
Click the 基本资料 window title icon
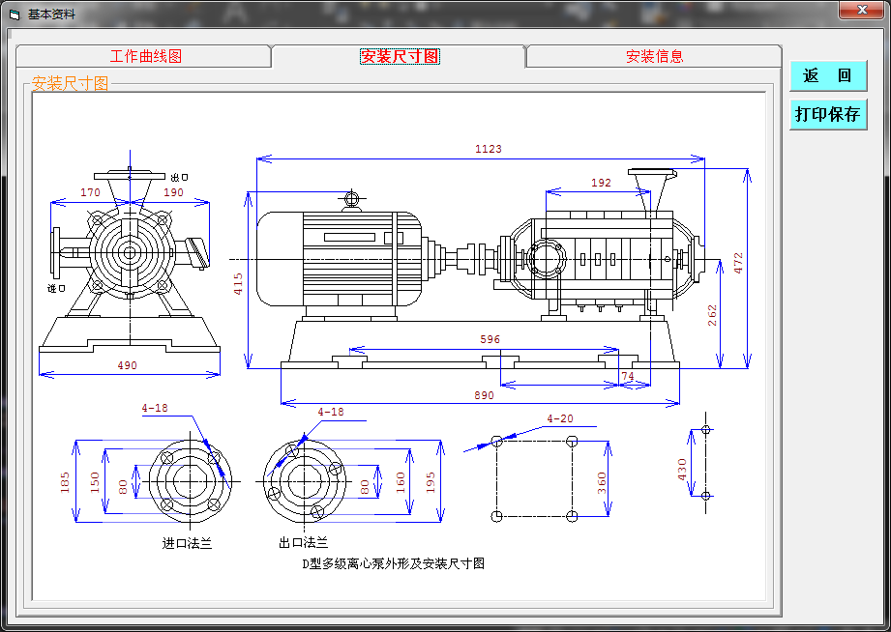click(x=15, y=14)
